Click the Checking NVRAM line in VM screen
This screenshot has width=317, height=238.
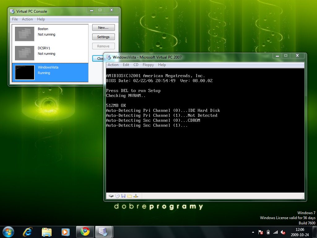126,95
